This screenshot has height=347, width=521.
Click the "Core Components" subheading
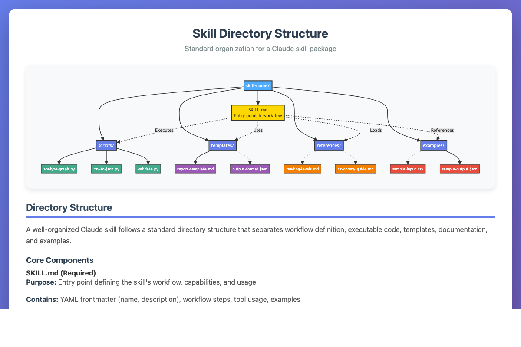tap(59, 260)
